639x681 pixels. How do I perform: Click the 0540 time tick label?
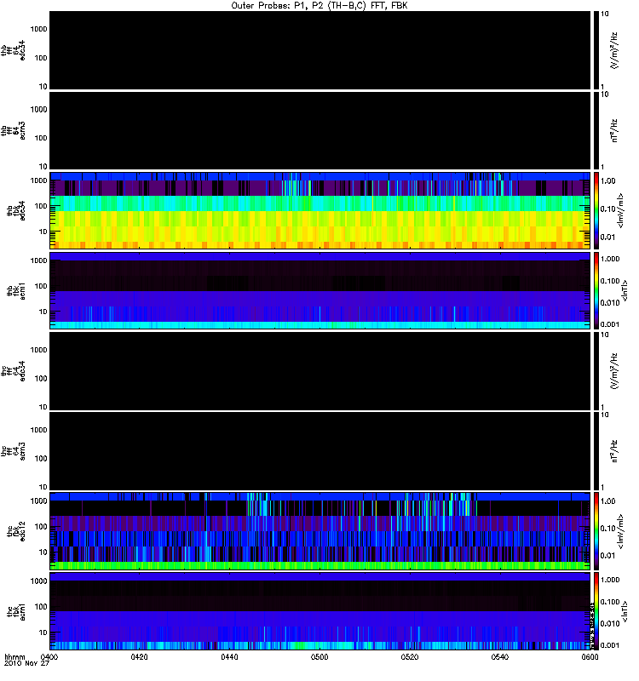tap(500, 657)
